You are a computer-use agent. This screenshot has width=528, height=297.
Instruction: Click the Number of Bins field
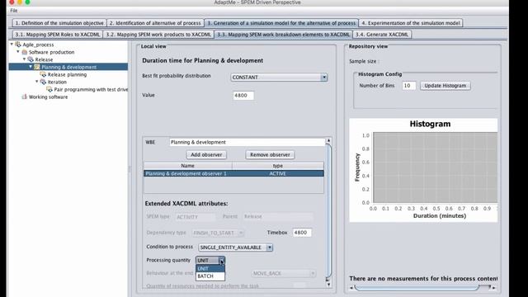point(409,86)
